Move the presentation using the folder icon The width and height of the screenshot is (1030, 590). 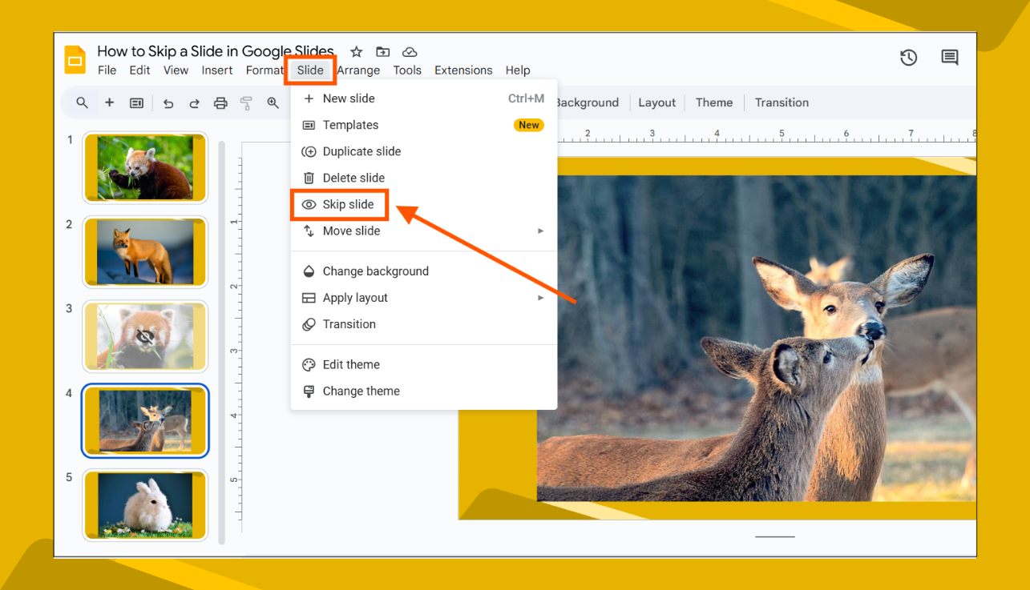point(382,51)
